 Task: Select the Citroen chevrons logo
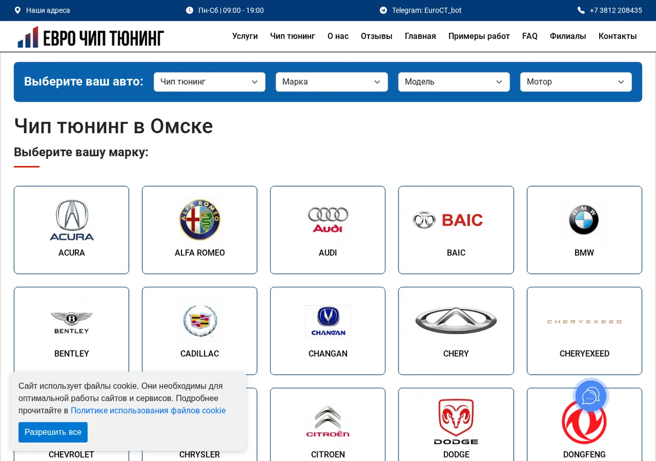pyautogui.click(x=328, y=422)
